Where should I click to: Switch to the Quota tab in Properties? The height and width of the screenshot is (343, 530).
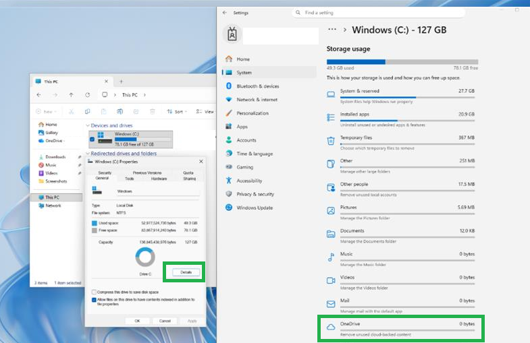pyautogui.click(x=188, y=173)
